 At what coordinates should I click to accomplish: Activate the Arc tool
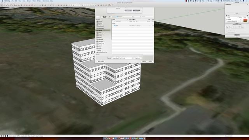11,5
